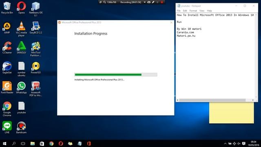Select the Aiseesoft PDF to Word shortcut

coord(36,89)
